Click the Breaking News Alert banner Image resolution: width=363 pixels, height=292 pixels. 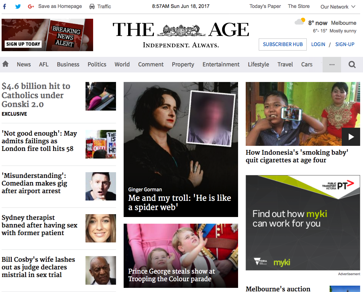pyautogui.click(x=47, y=35)
